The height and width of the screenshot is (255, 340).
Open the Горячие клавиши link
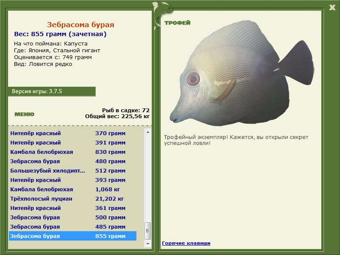(186, 243)
